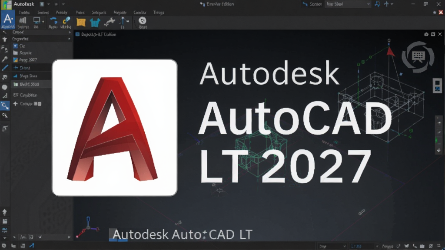Maximize the inner drawing window
The height and width of the screenshot is (250, 445).
[433, 34]
